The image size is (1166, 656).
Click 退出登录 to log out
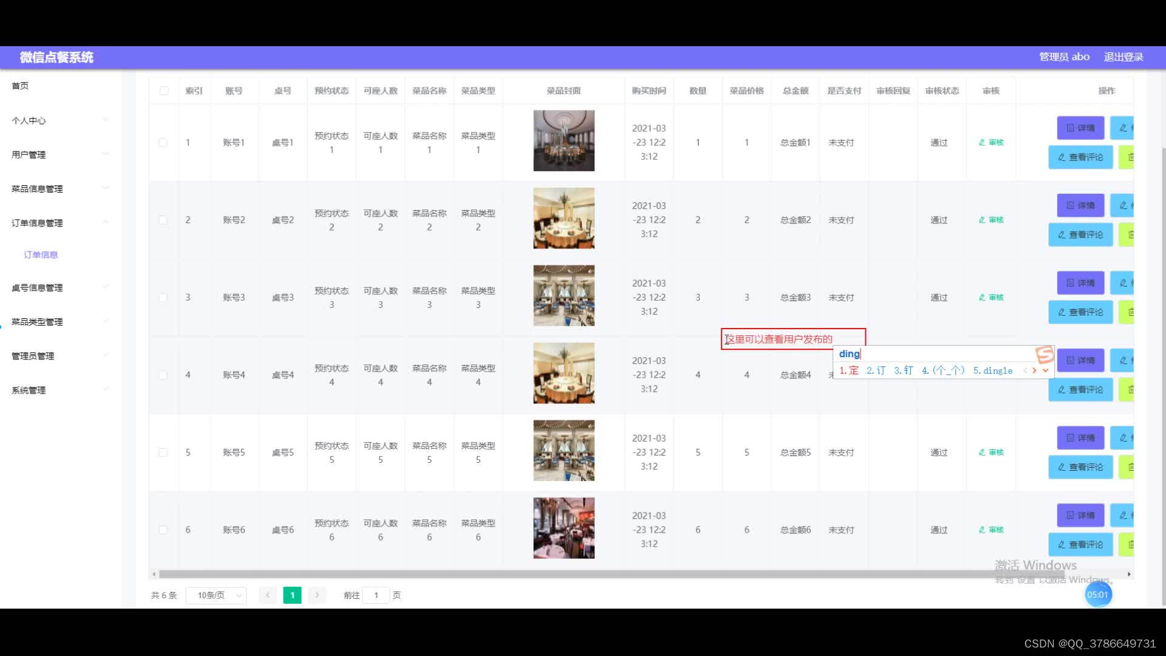tap(1123, 57)
